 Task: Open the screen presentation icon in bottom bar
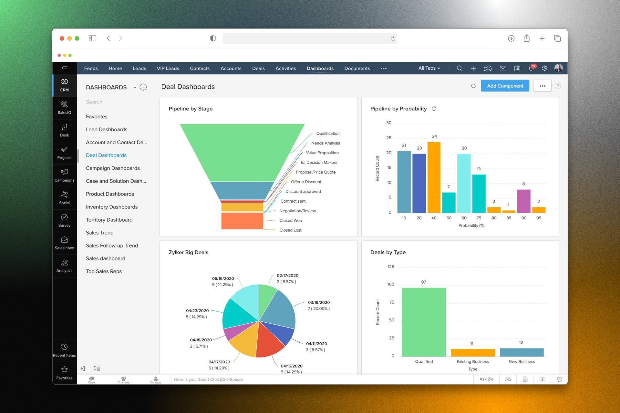[x=542, y=379]
